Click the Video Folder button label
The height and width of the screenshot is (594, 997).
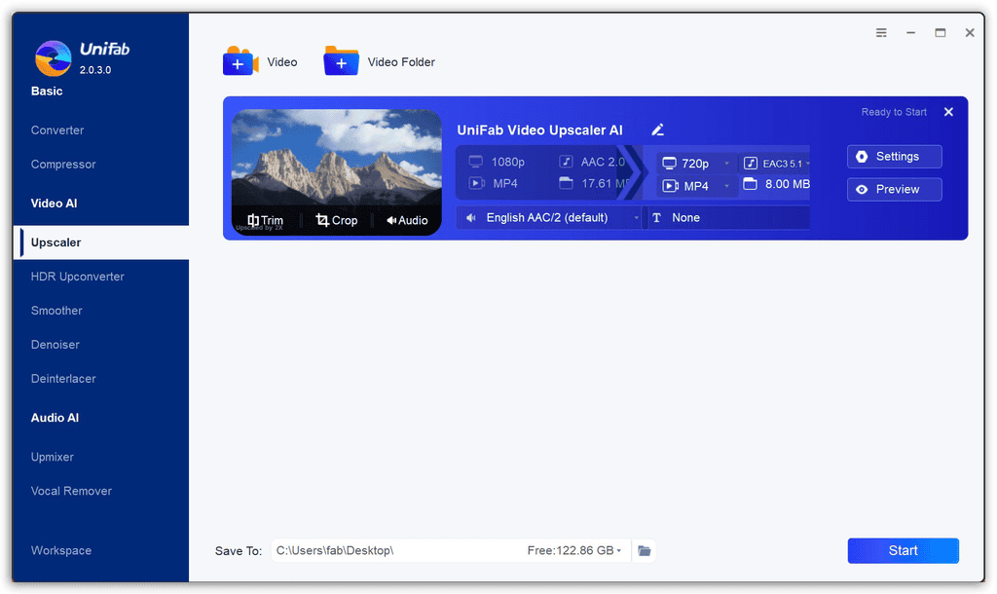(401, 61)
